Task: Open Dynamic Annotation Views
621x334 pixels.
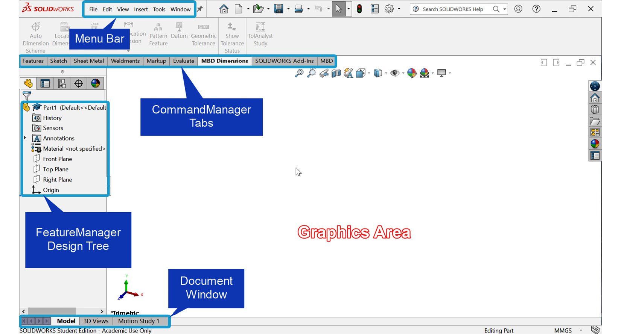Action: coord(349,73)
